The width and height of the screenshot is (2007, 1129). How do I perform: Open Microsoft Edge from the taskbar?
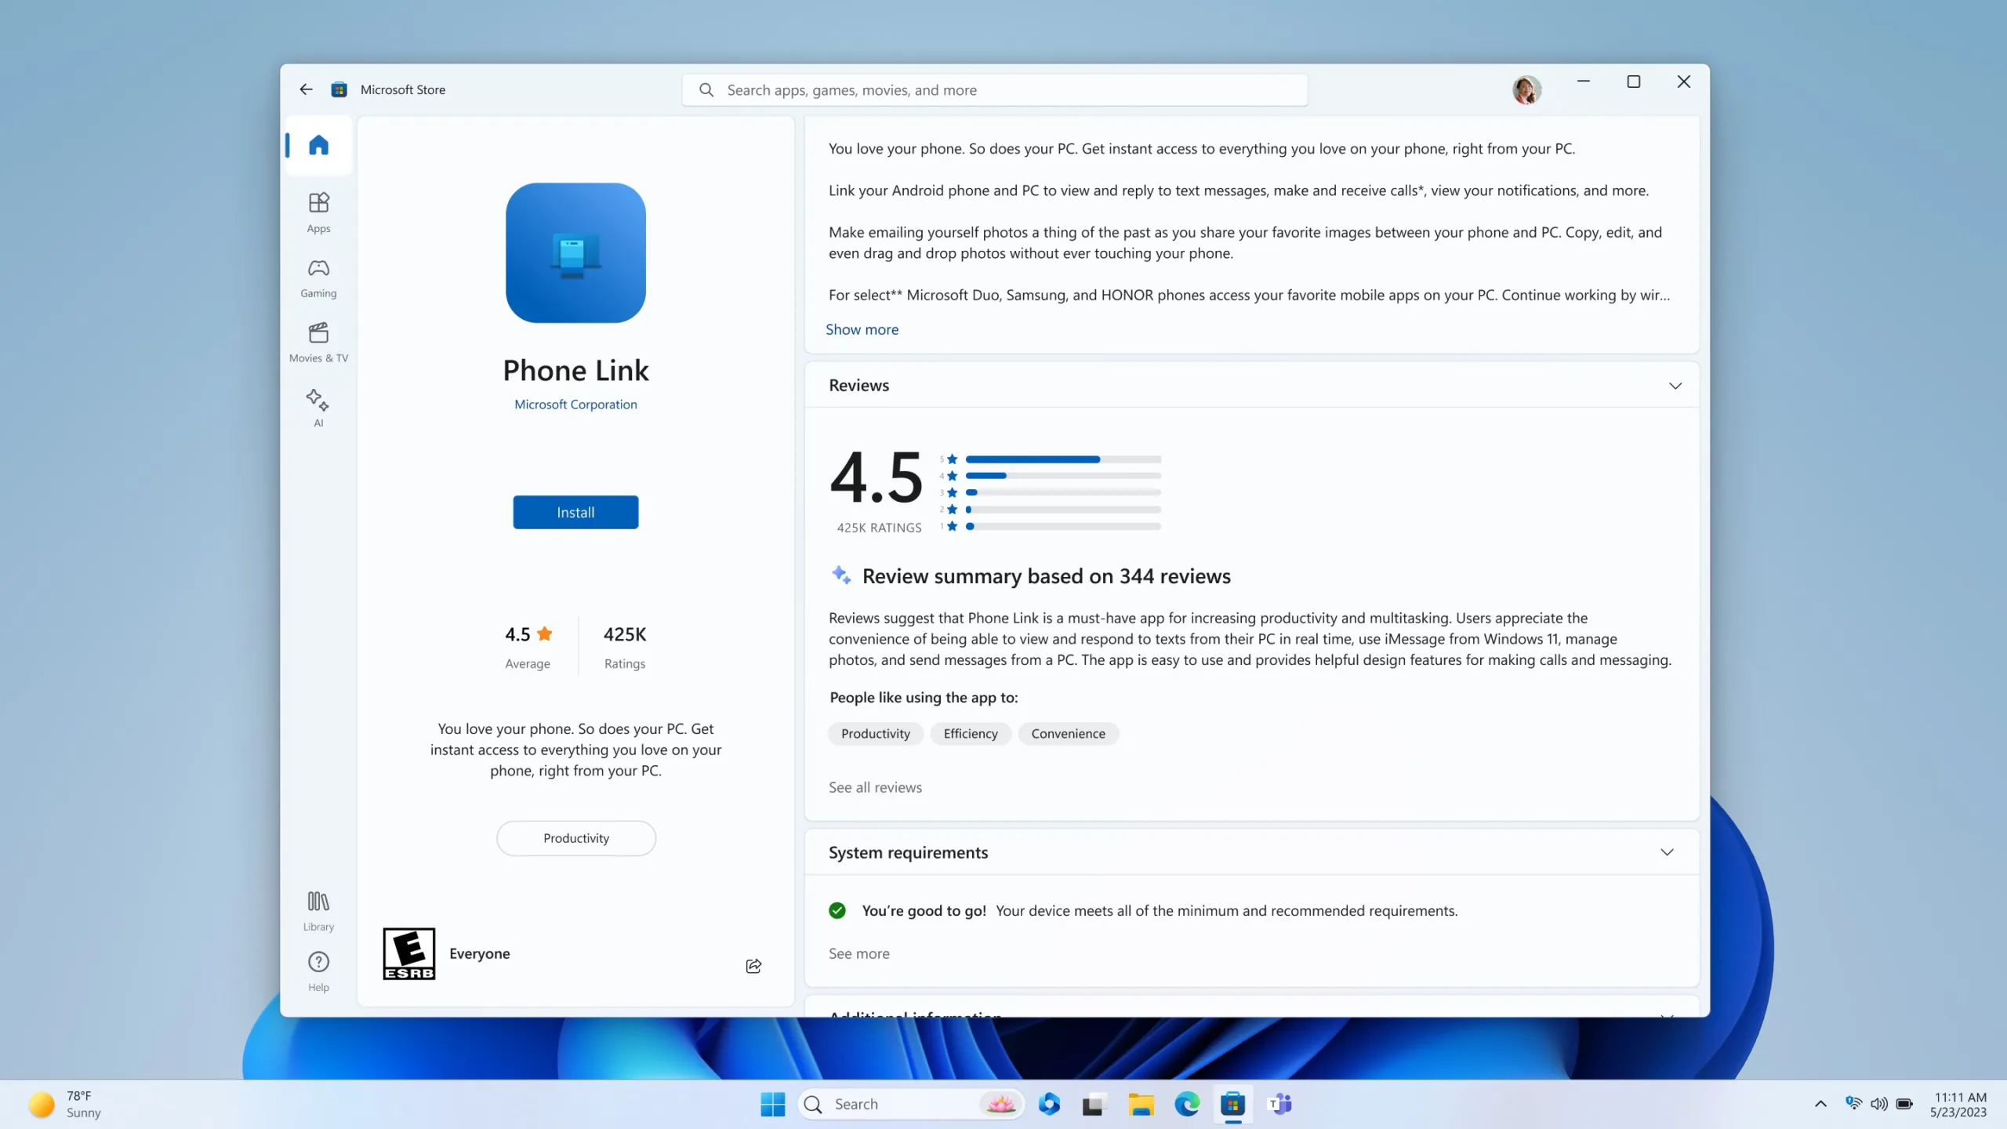[1186, 1104]
